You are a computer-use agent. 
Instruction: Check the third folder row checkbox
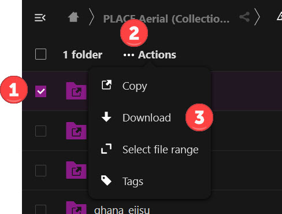pos(40,171)
